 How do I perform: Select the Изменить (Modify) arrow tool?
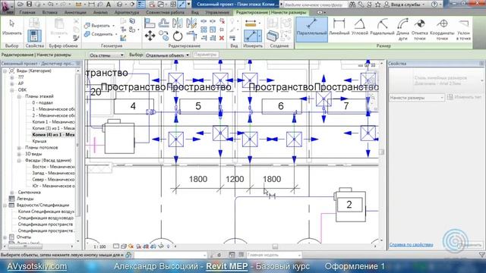[12, 27]
